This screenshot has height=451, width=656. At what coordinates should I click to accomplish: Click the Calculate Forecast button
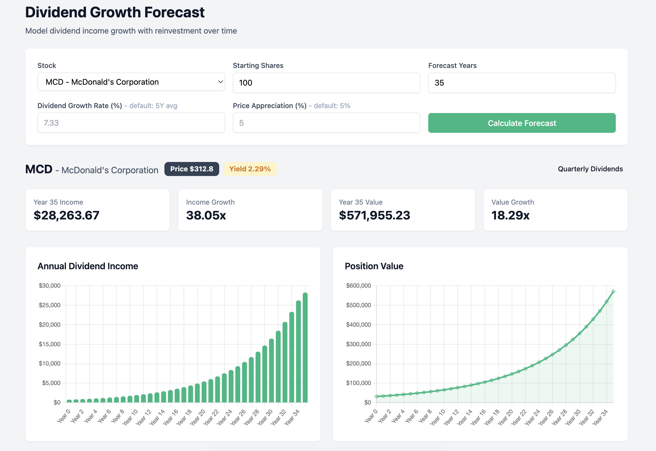(x=522, y=123)
